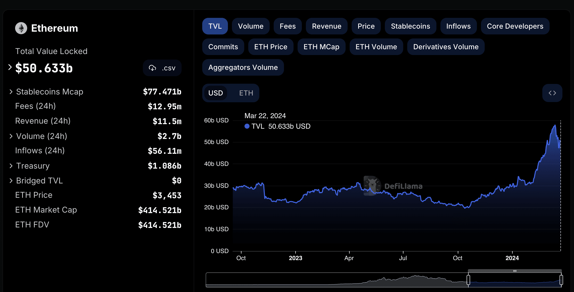Click the ETH FDV label
574x292 pixels.
coord(32,225)
